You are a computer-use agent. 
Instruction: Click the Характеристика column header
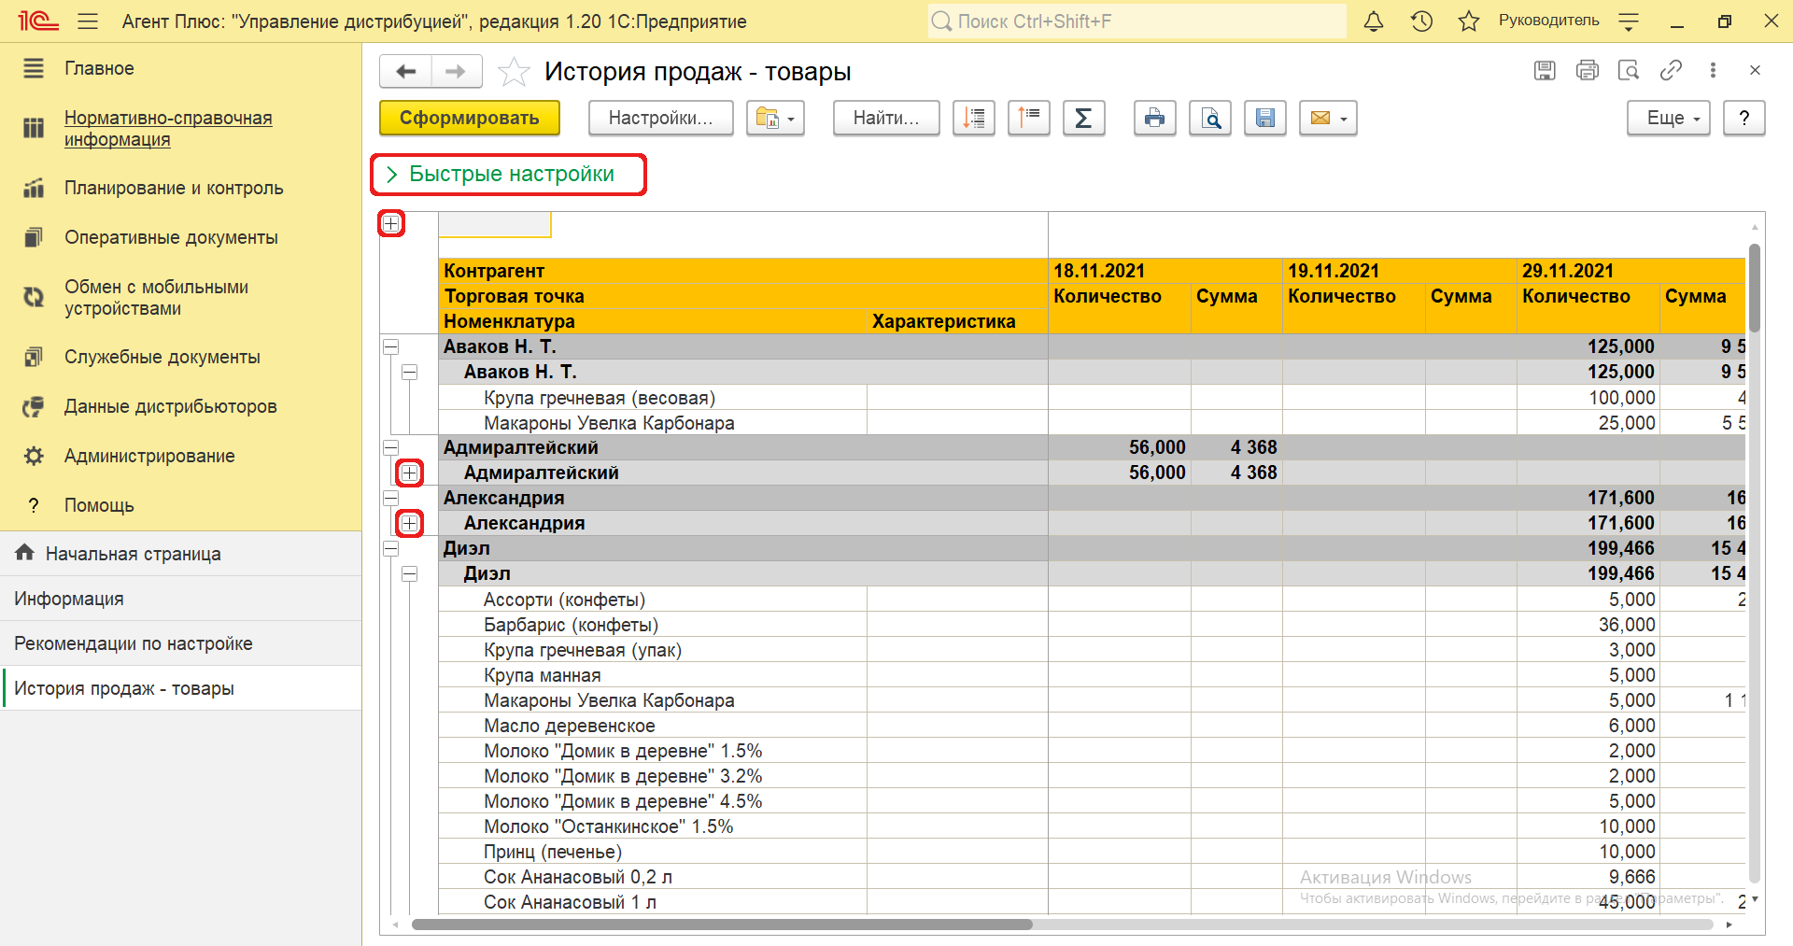tap(957, 321)
